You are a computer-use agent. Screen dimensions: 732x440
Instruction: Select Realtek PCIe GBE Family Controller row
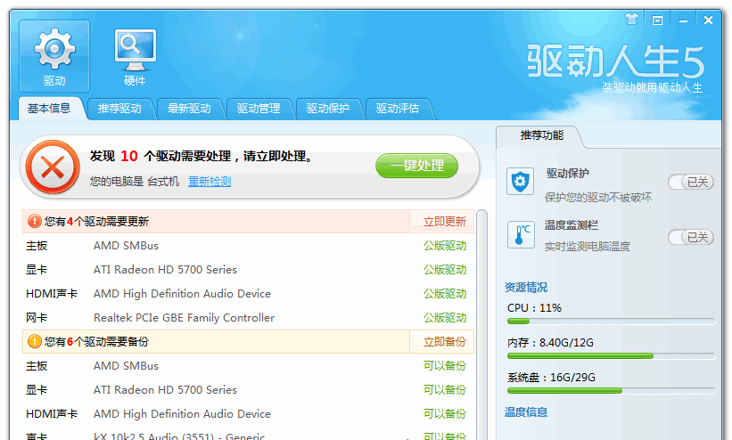pos(249,318)
